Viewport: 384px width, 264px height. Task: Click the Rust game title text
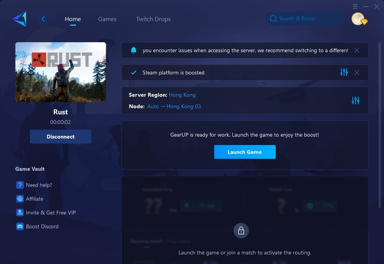tap(61, 112)
